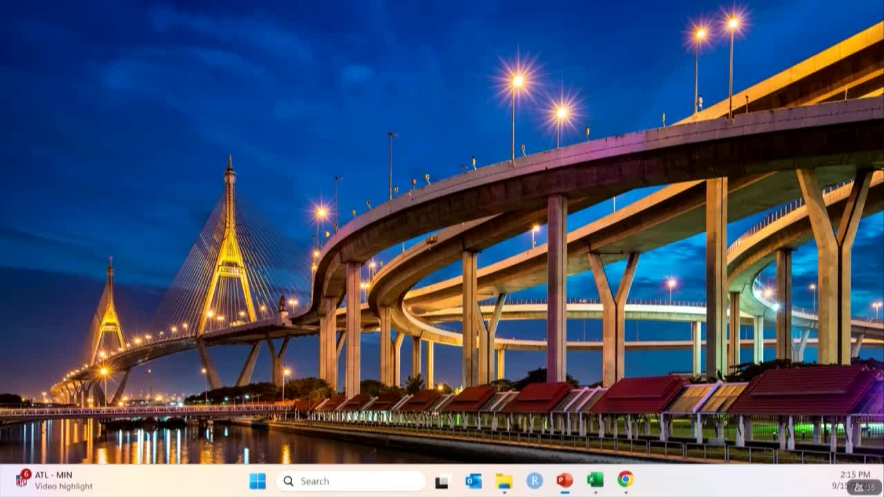Screen dimensions: 884x497
Task: Launch Outlook from the taskbar
Action: (x=474, y=481)
